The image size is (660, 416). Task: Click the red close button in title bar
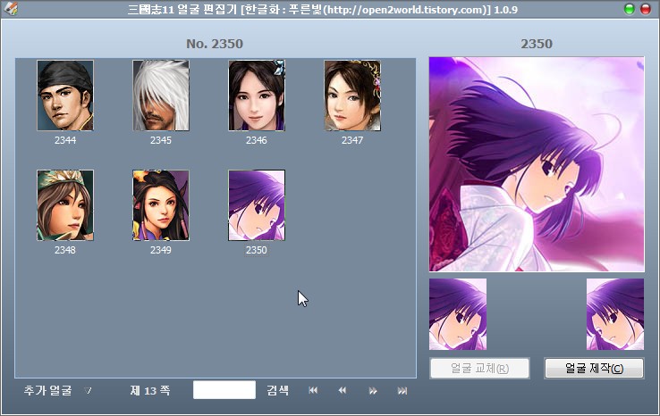click(646, 9)
